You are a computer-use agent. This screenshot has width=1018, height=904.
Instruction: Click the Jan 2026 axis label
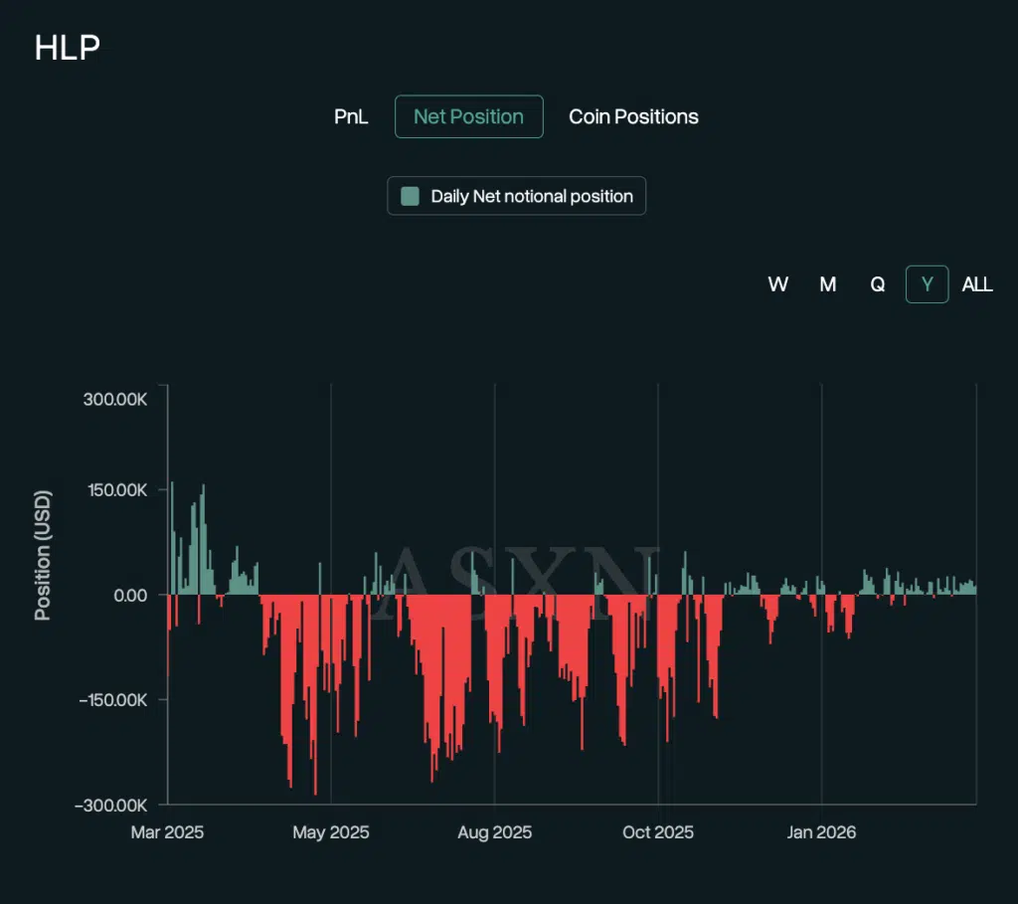tap(821, 832)
